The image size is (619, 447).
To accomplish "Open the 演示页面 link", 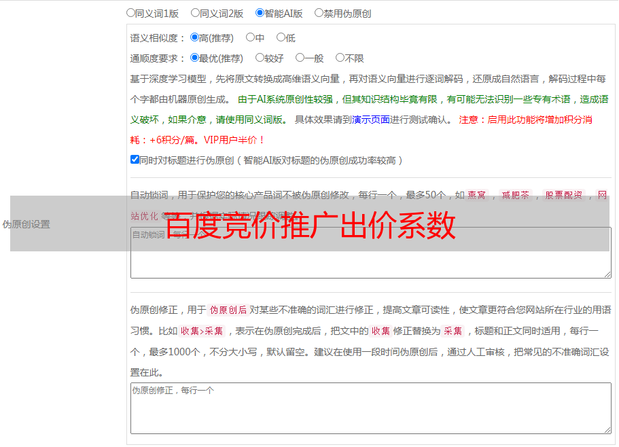I will click(x=370, y=120).
